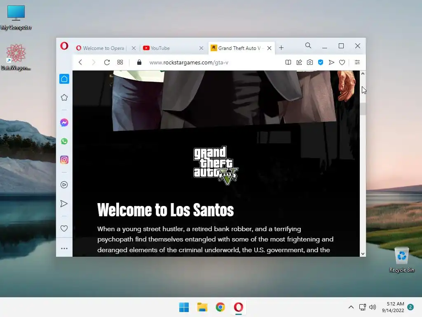The image size is (422, 317).
Task: Open File Explorer from the taskbar
Action: click(202, 307)
